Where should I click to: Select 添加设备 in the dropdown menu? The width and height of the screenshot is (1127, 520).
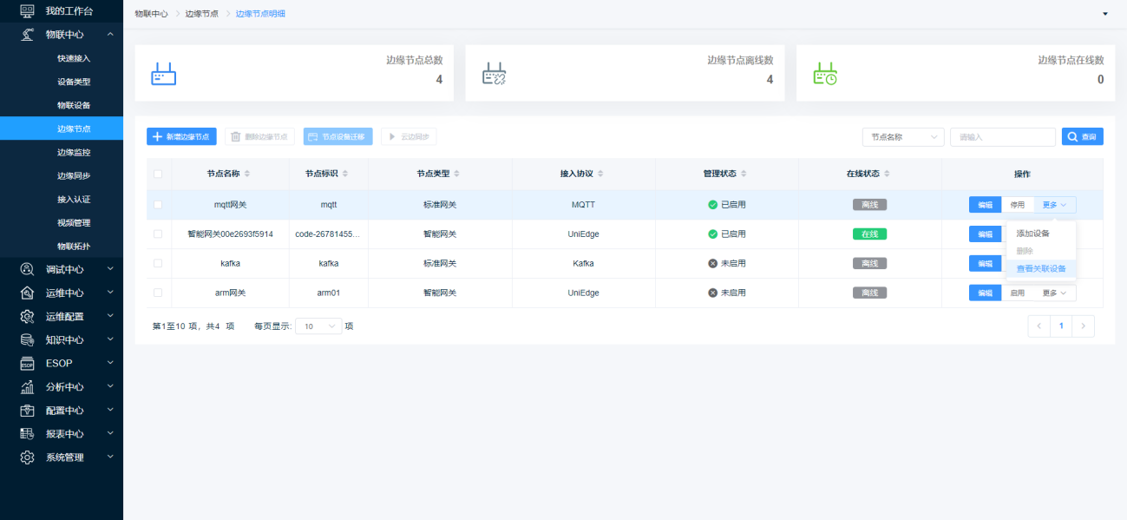click(1032, 234)
